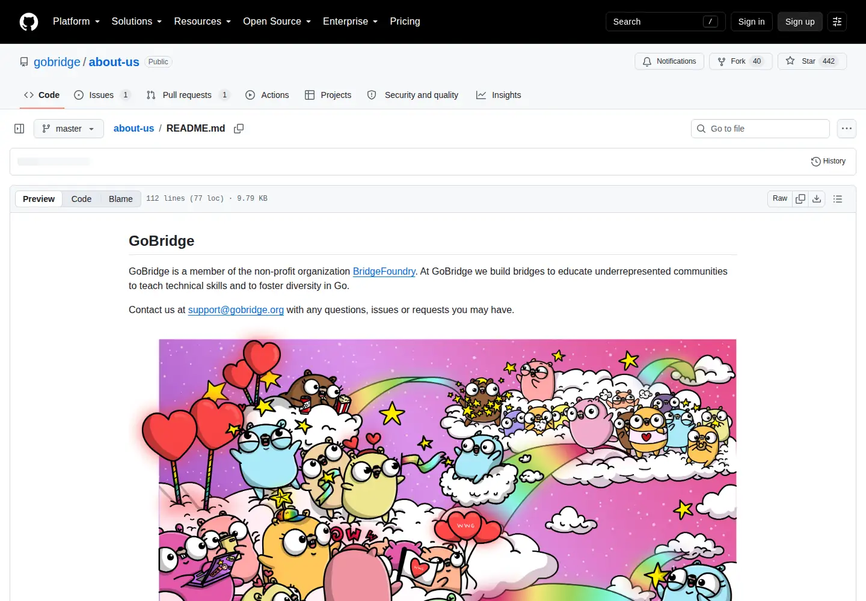This screenshot has height=601, width=866.
Task: Expand the Platform menu
Action: click(76, 22)
